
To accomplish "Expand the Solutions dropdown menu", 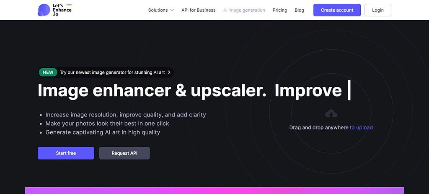I will [x=161, y=10].
